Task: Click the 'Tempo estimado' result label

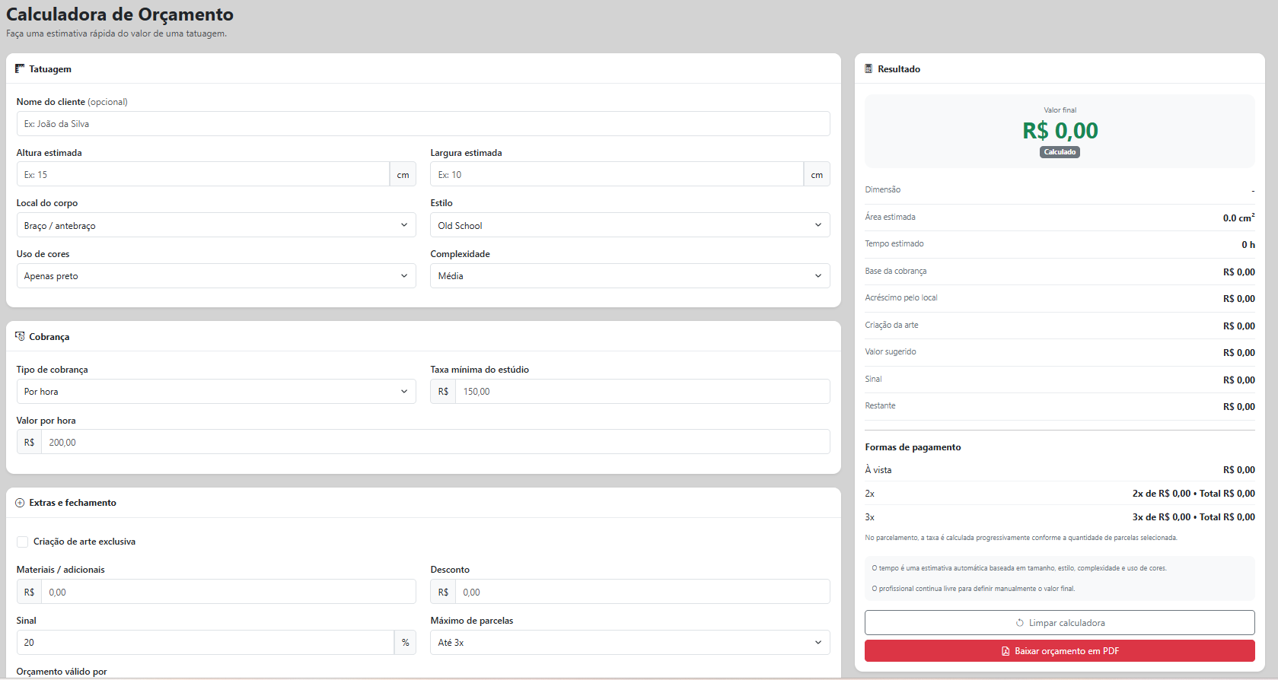Action: click(894, 243)
